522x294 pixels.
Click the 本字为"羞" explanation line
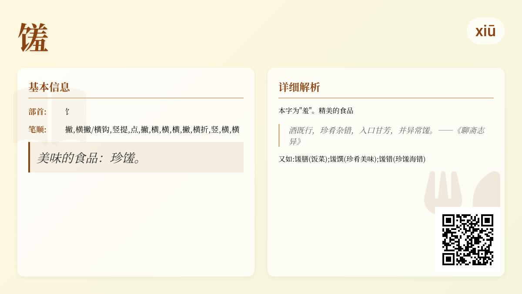[x=316, y=111]
